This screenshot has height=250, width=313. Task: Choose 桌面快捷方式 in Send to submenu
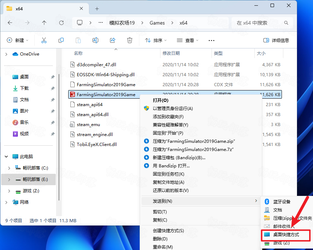(286, 235)
